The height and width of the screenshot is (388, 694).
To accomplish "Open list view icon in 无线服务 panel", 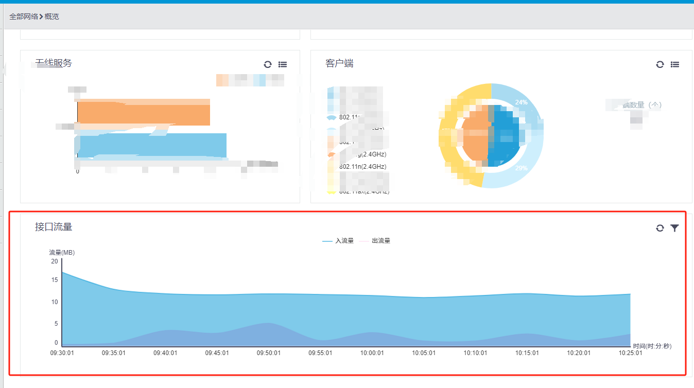I will pyautogui.click(x=283, y=64).
